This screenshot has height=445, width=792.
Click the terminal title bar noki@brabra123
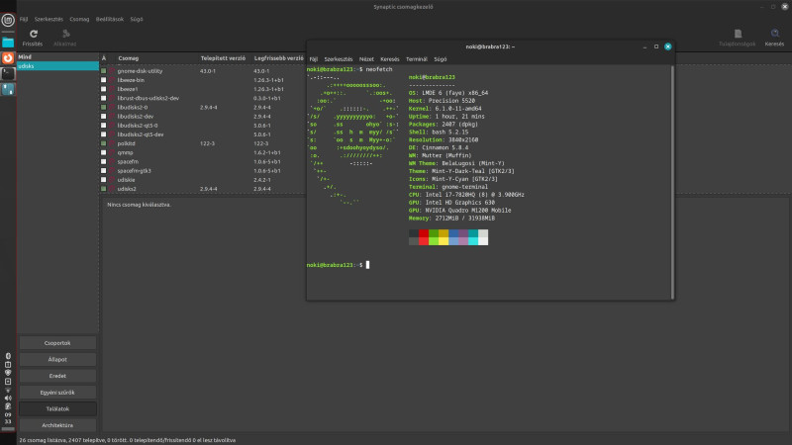[x=490, y=46]
